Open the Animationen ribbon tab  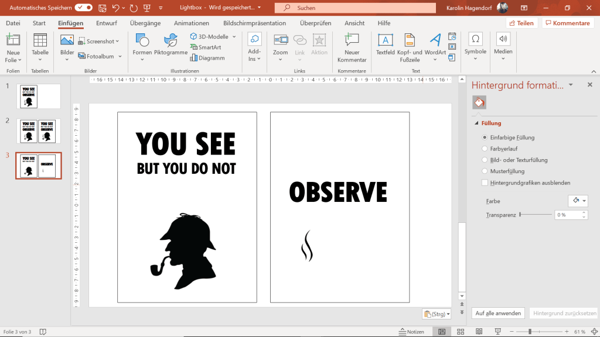coord(191,23)
